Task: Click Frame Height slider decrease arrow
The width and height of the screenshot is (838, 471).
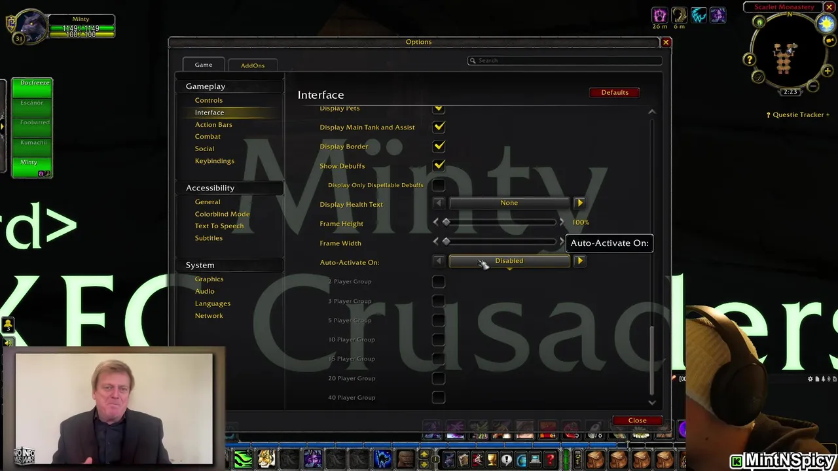Action: (436, 222)
